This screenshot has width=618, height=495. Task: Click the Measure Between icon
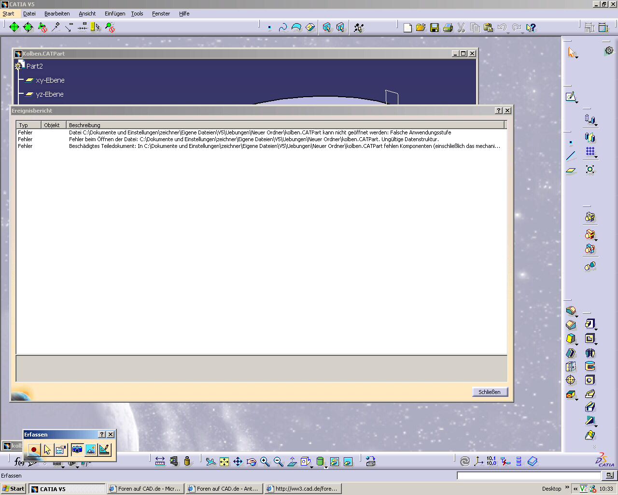[x=160, y=462]
